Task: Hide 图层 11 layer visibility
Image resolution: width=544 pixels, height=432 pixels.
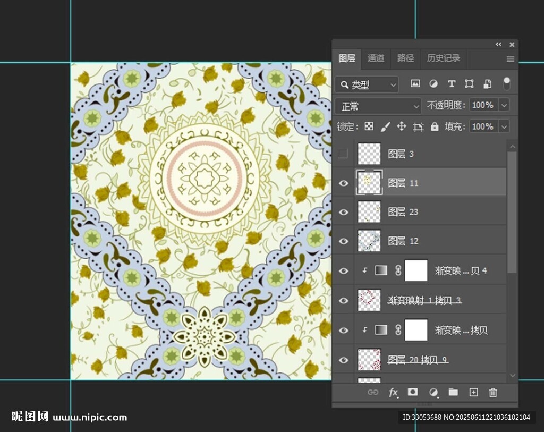Action: 344,183
